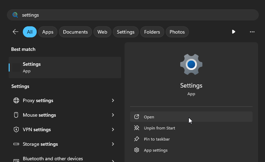Image resolution: width=265 pixels, height=162 pixels.
Task: Click the shield icon for VPN settings
Action: (x=16, y=129)
